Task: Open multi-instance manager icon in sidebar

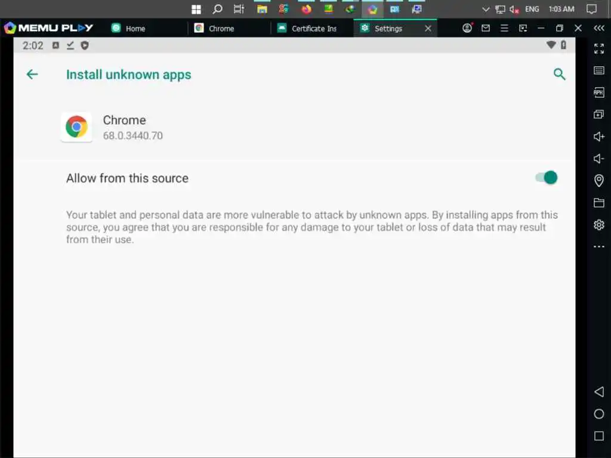Action: tap(599, 114)
